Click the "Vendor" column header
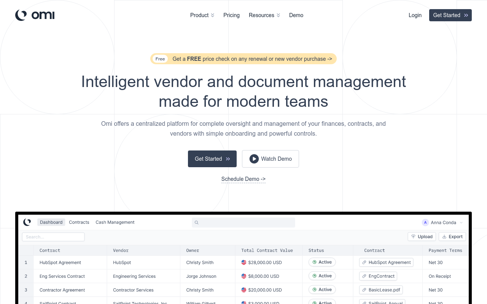Image resolution: width=487 pixels, height=304 pixels. tap(121, 250)
